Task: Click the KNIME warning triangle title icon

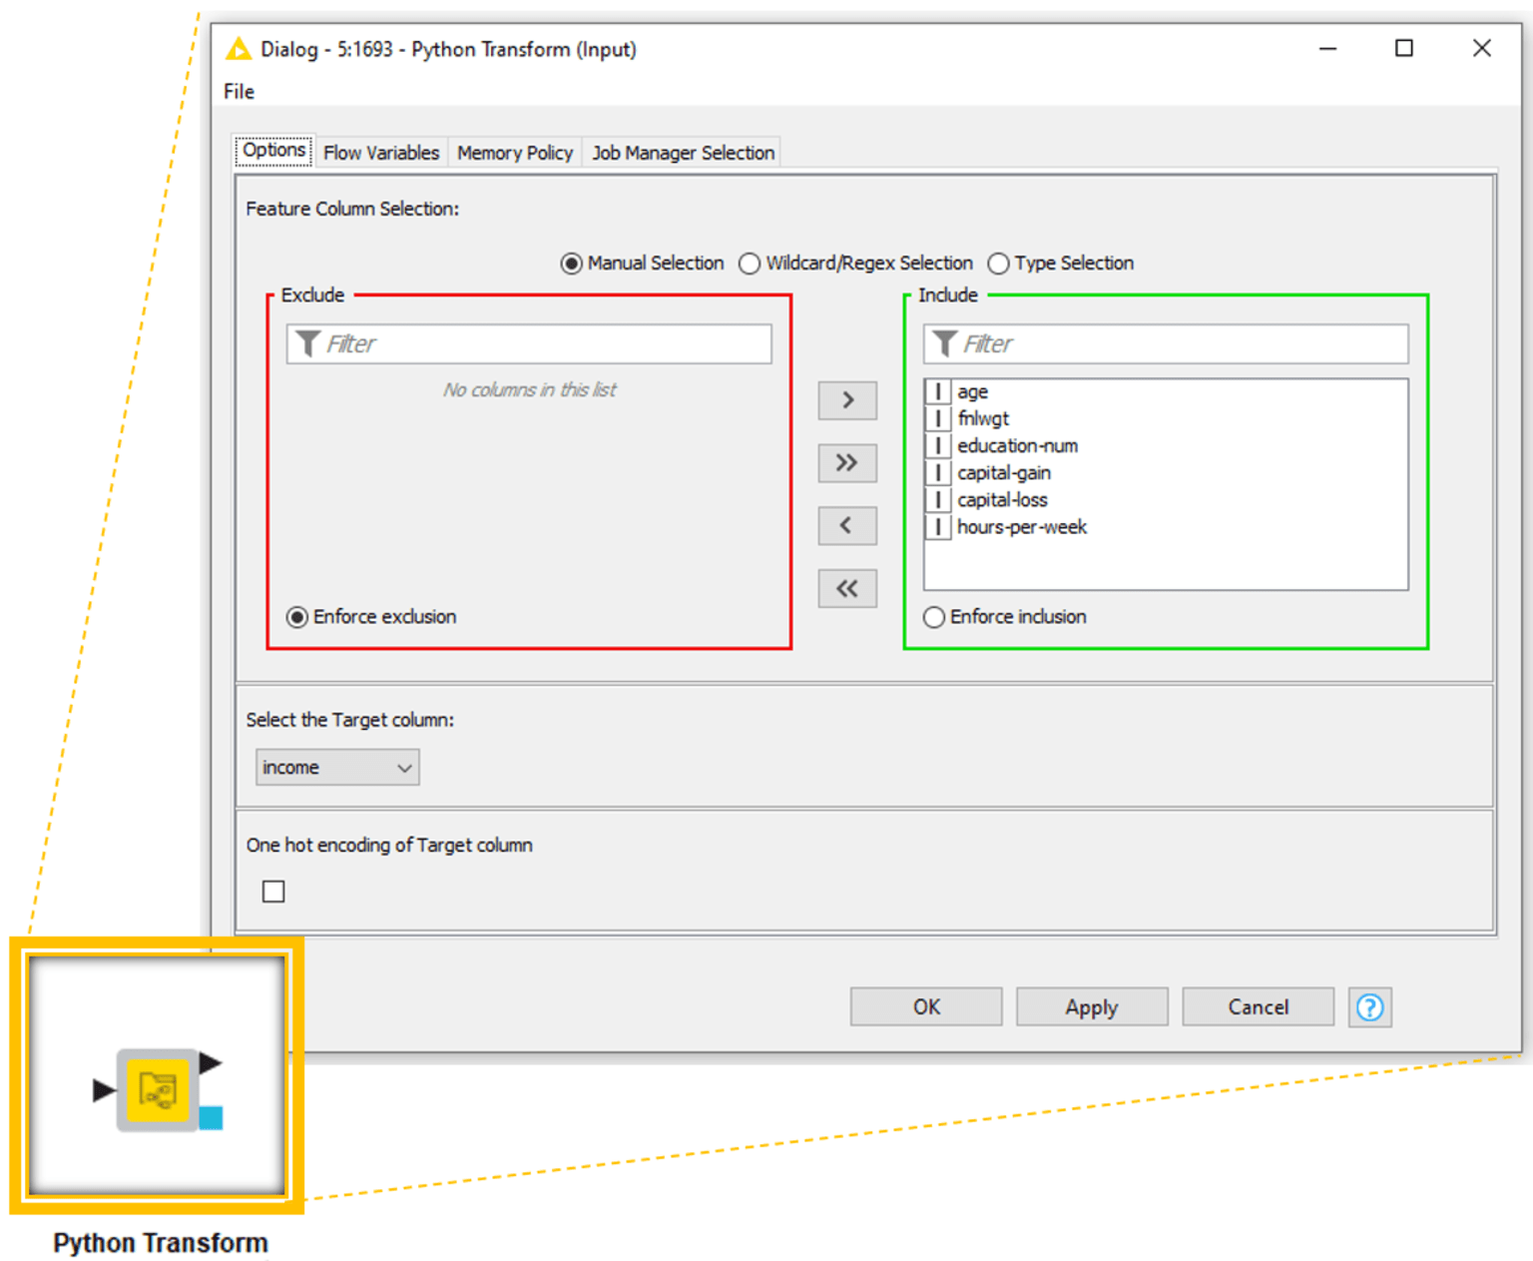Action: point(239,49)
